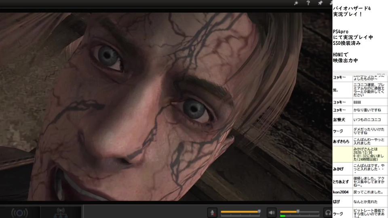388x218 pixels.
Task: Click the pin icon in top bar
Action: pyautogui.click(x=320, y=3)
